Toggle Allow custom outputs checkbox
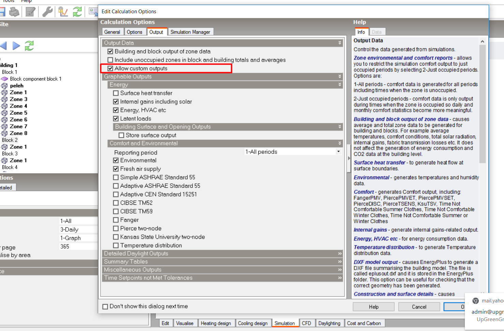The width and height of the screenshot is (504, 331). (x=110, y=68)
